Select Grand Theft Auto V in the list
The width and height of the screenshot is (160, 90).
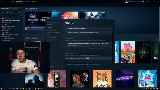(x=9, y=38)
